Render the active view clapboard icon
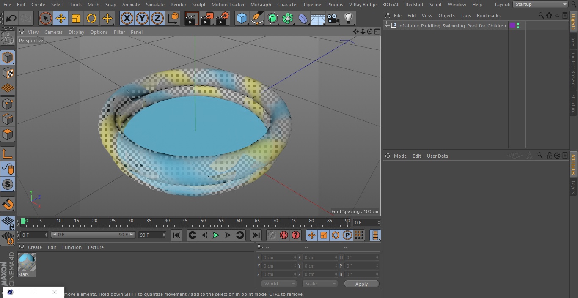The width and height of the screenshot is (578, 298). 192,18
